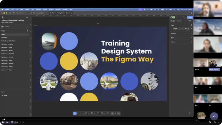222x125 pixels.
Task: Open dropdown arrow beside Rectangle tool
Action: click(x=89, y=113)
